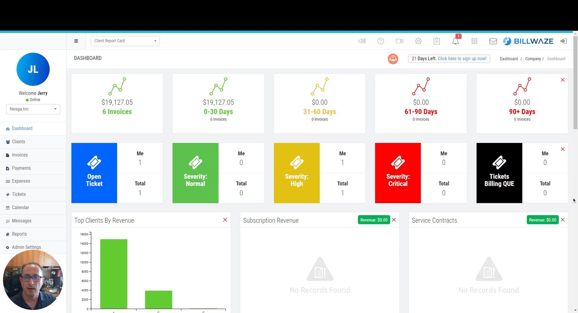This screenshot has width=578, height=313.
Task: Click the speaker announcements icon
Action: point(362,41)
